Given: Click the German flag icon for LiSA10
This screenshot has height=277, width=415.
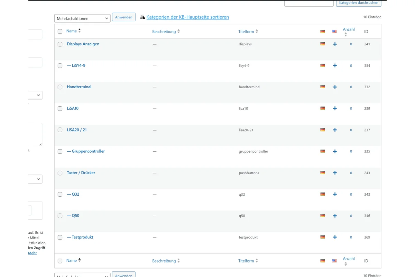Looking at the screenshot, I should (x=322, y=108).
